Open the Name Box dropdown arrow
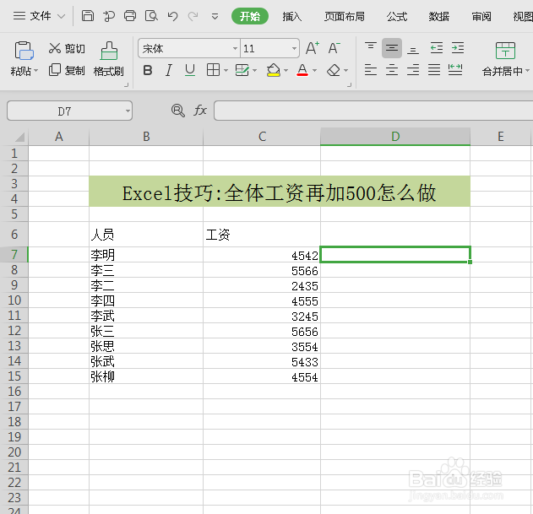Screen dimensions: 533x514 128,111
